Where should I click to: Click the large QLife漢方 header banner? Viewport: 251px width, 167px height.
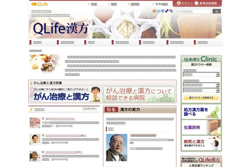61,28
